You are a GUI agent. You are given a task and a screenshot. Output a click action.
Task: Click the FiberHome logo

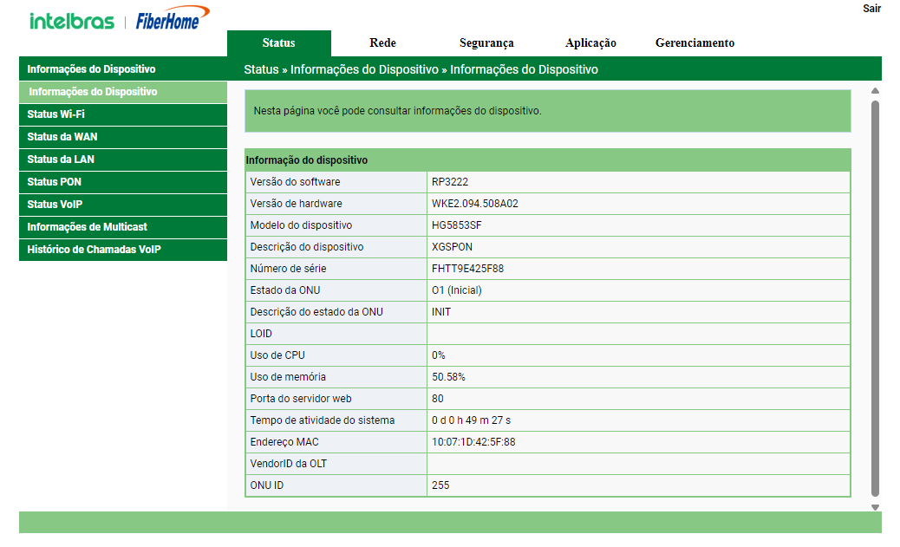173,18
